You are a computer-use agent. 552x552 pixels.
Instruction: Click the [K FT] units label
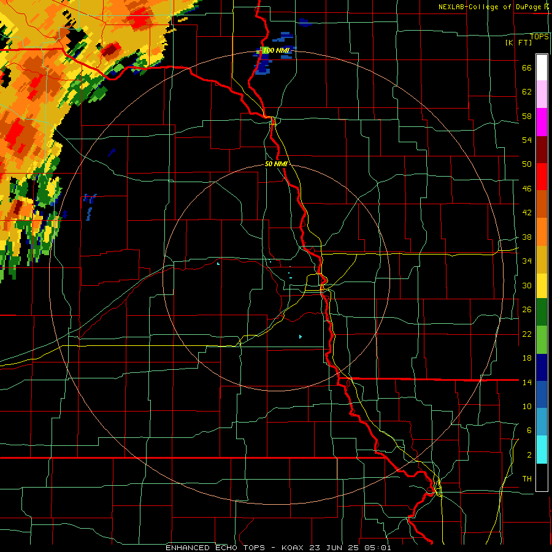click(x=518, y=42)
